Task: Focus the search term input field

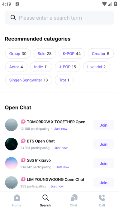Action: pos(60,17)
